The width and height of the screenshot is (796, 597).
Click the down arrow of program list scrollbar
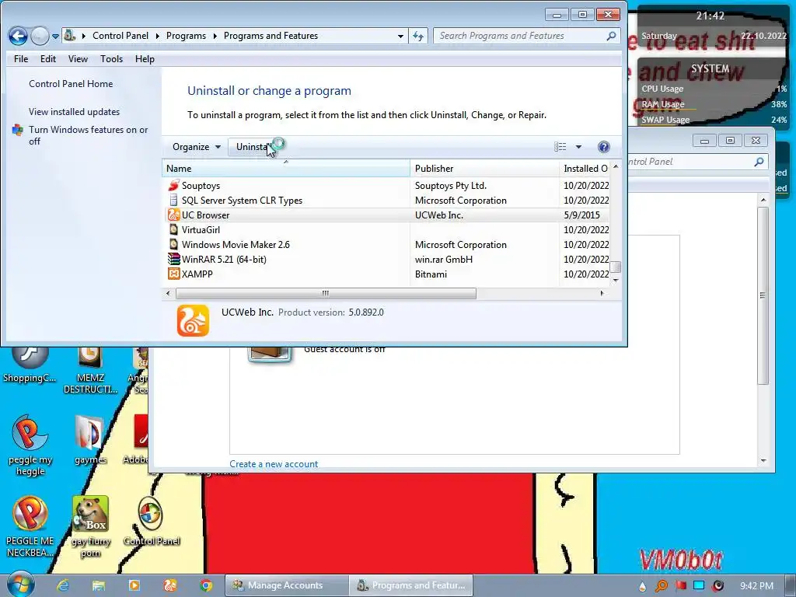(616, 280)
